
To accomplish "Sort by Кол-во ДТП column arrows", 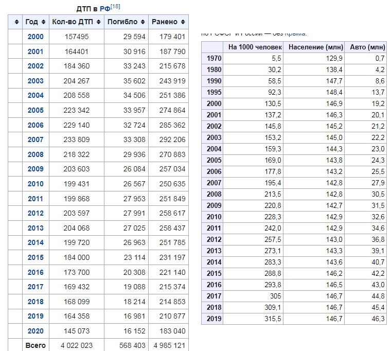I will click(98, 22).
